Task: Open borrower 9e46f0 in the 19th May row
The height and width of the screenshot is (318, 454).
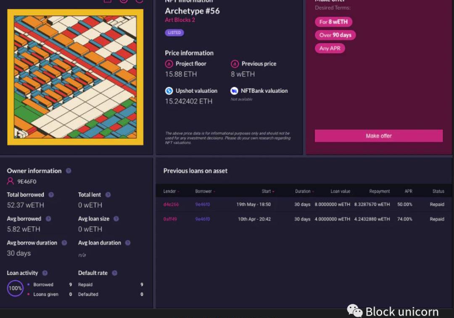Action: pos(203,204)
